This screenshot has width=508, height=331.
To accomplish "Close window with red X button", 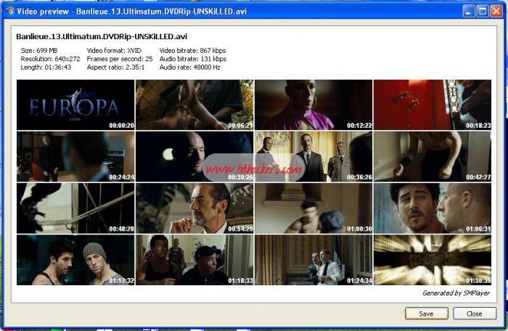I will point(496,12).
